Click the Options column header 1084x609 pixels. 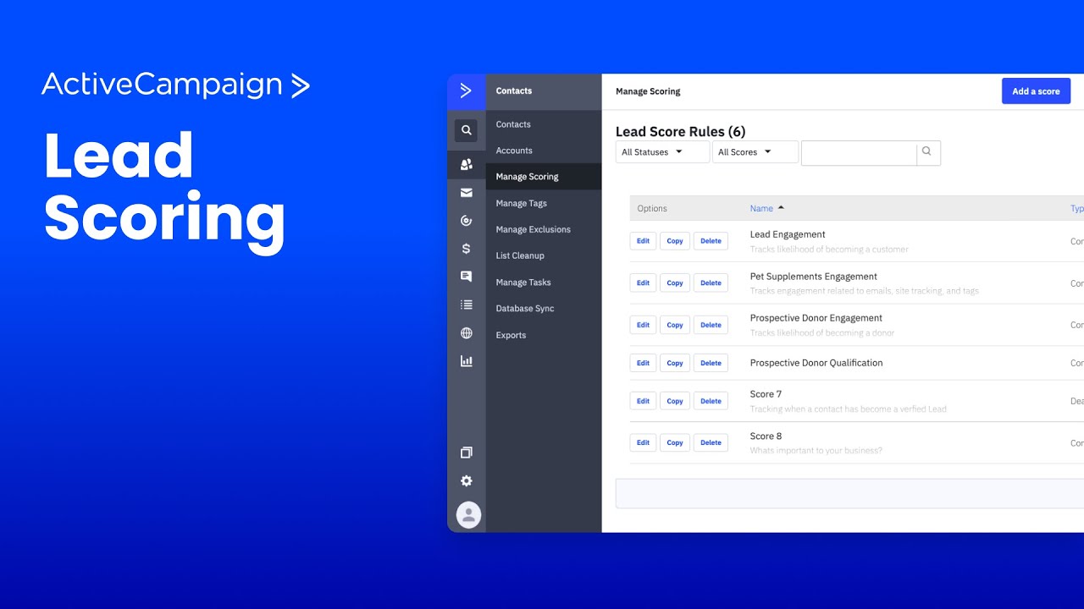652,208
